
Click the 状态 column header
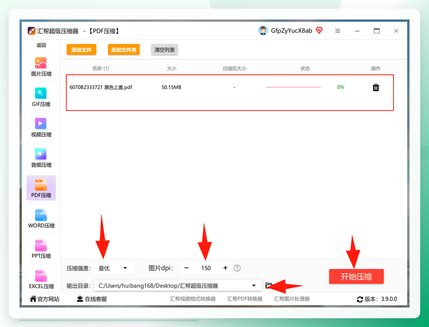305,69
